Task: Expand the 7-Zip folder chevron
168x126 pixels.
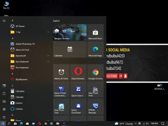Action: (48, 32)
